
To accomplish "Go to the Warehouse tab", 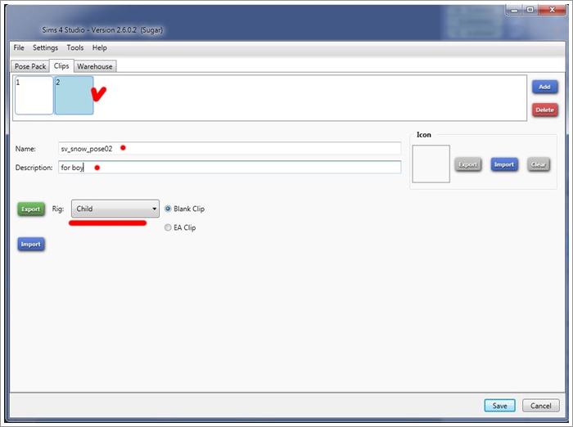I will 95,66.
